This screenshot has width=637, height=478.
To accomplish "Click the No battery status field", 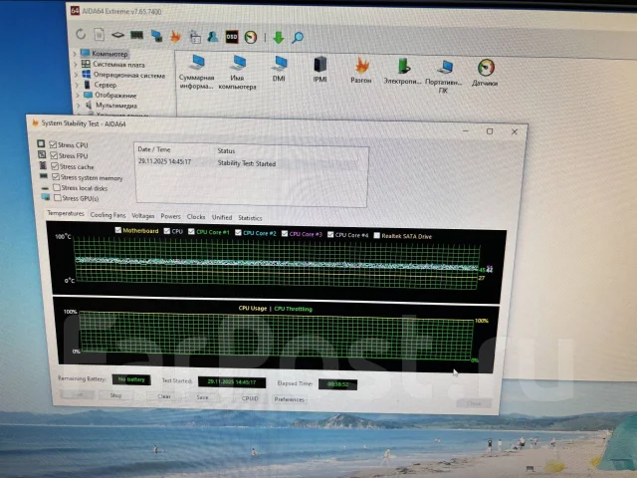I will (x=131, y=379).
